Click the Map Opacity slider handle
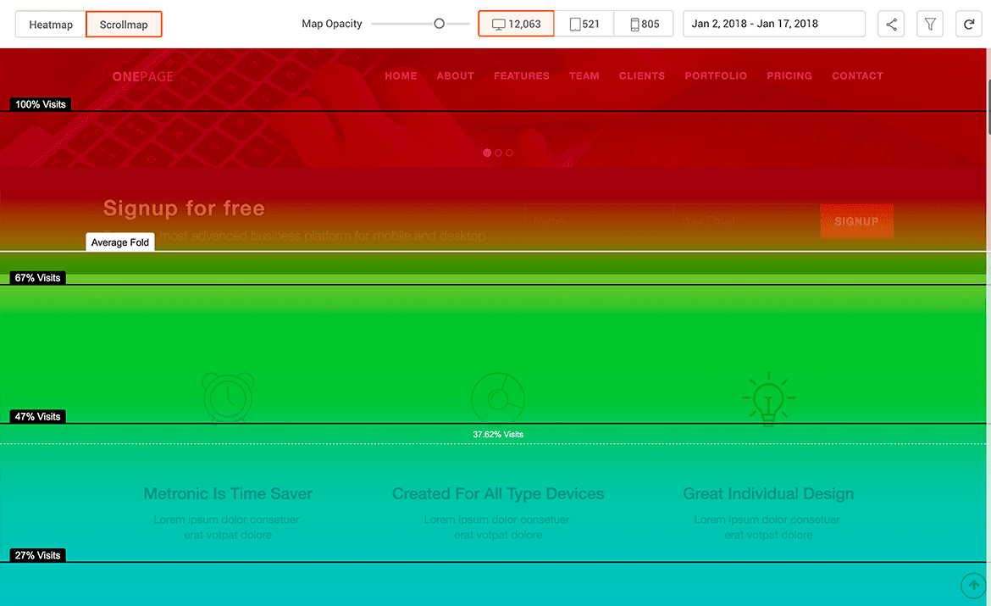991x606 pixels. coord(440,24)
